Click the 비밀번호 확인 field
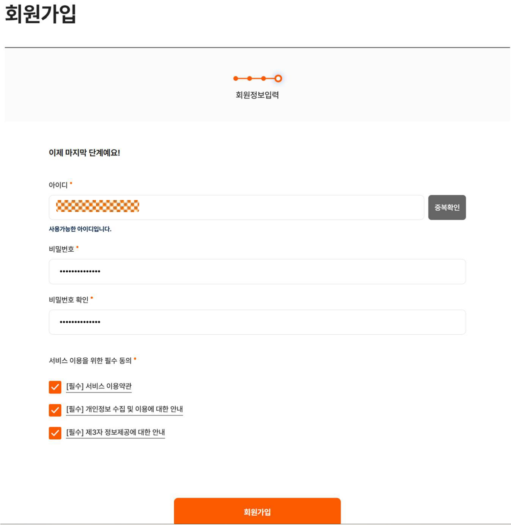 click(x=257, y=322)
